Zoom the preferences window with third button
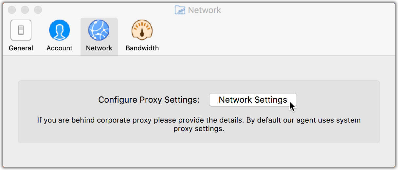 tap(38, 10)
